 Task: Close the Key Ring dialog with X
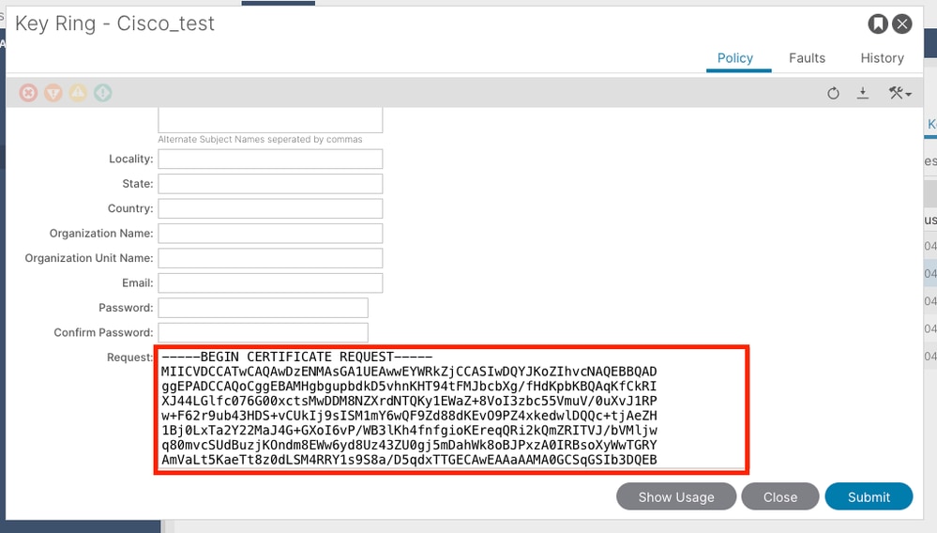(902, 23)
